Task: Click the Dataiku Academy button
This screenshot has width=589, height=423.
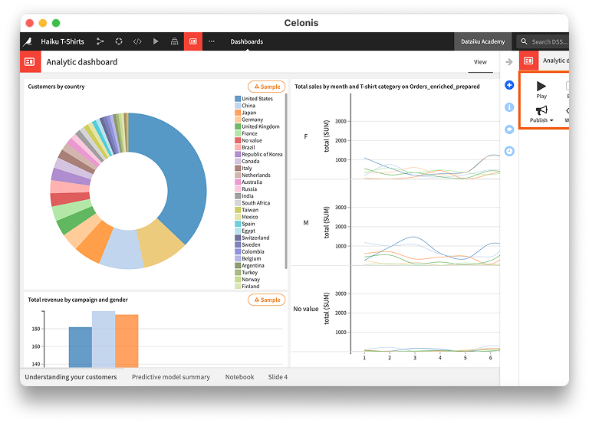Action: click(482, 41)
